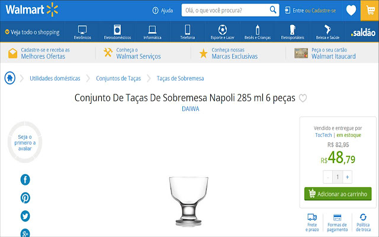Click the login door icon beside Entre
The width and height of the screenshot is (379, 237).
(287, 11)
